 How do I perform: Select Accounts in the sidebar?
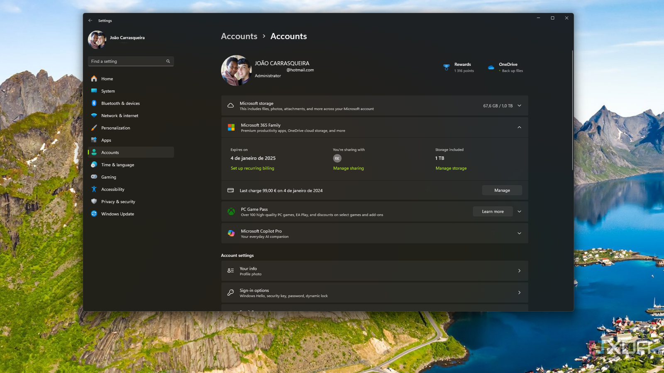[131, 153]
